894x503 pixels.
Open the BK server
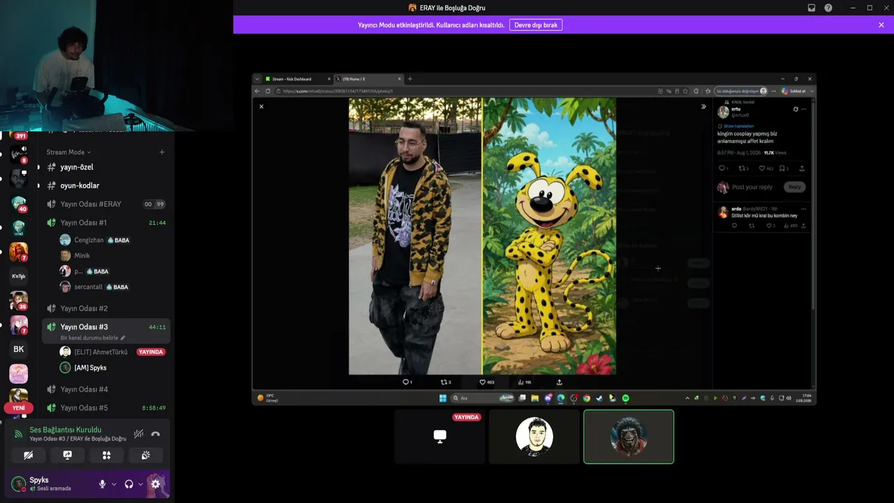point(19,349)
